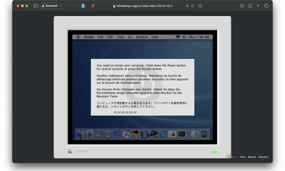The image size is (285, 171).
Task: Click the rainbow Apple logo below screen
Action: [70, 151]
